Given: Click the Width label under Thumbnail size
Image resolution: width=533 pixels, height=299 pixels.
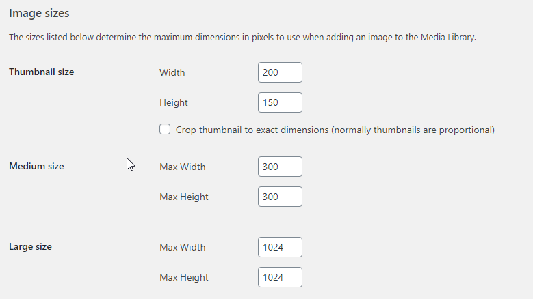Looking at the screenshot, I should [x=172, y=72].
